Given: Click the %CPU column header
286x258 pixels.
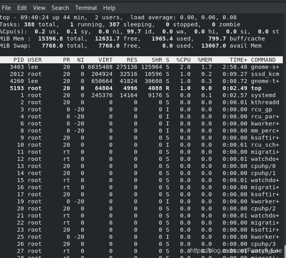Looking at the screenshot, I should tap(184, 60).
